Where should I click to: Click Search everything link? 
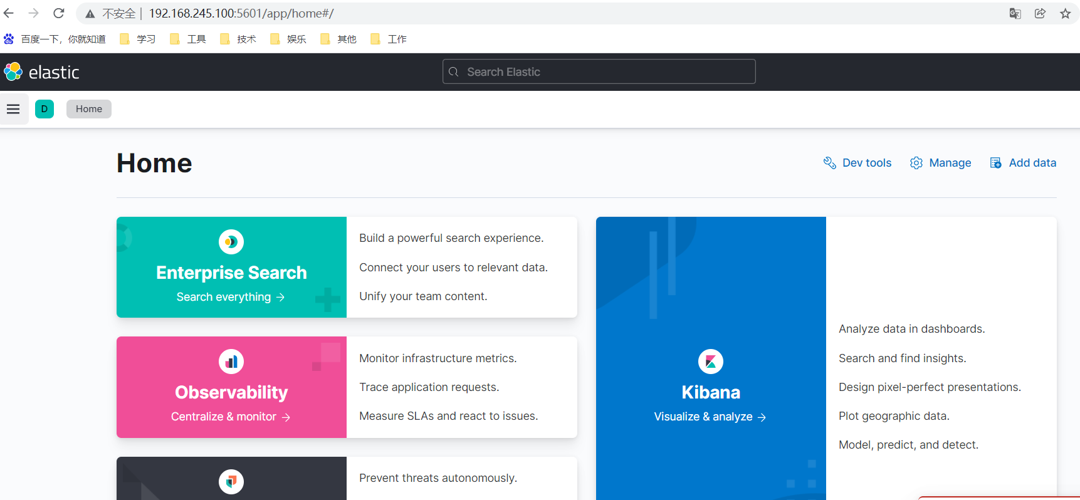(x=231, y=297)
